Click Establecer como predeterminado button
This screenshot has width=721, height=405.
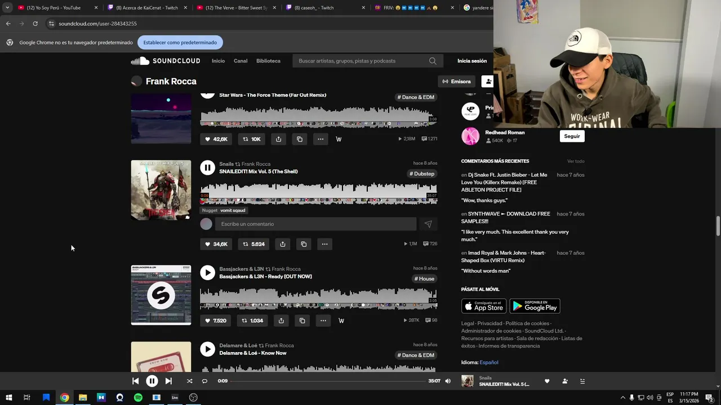180,42
